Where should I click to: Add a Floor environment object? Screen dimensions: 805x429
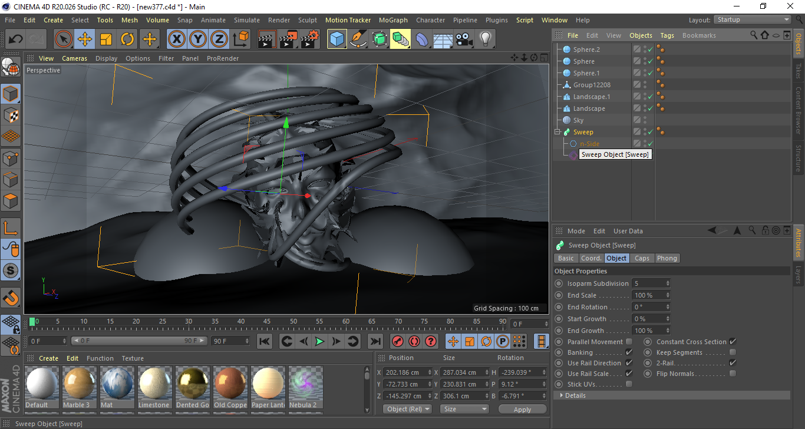point(443,39)
